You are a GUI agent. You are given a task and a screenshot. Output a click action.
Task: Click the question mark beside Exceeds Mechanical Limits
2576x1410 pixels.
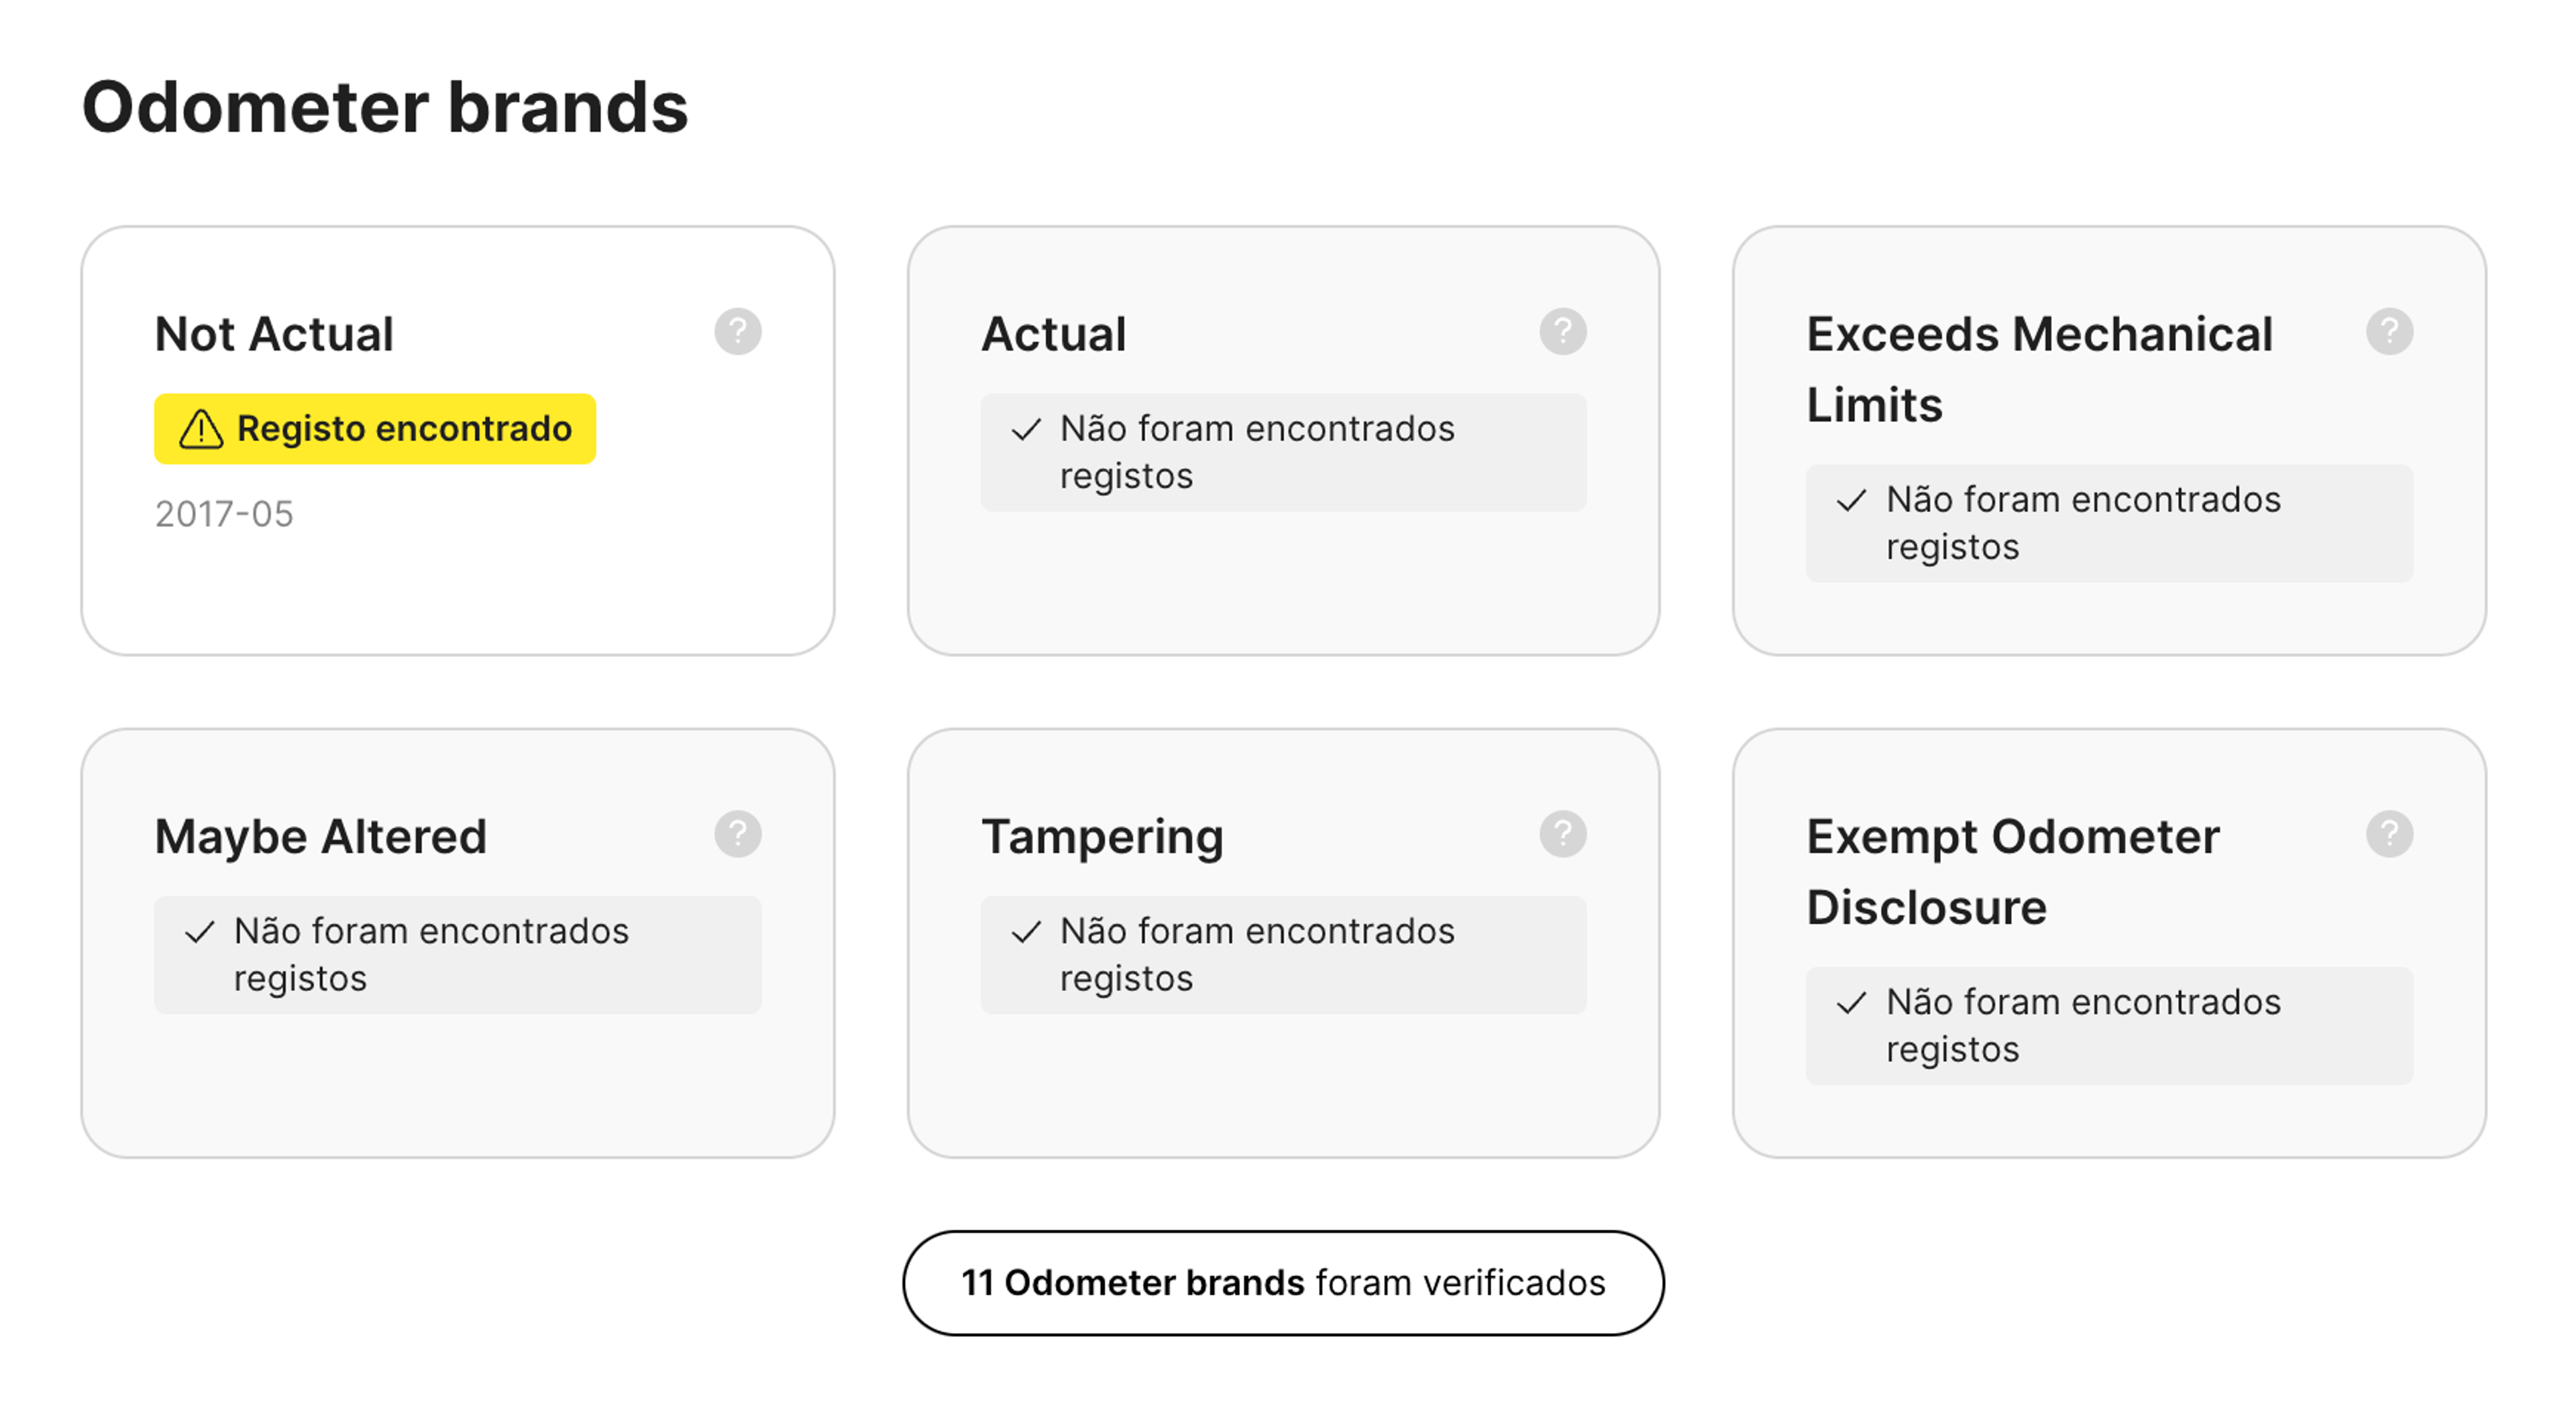pos(2388,332)
